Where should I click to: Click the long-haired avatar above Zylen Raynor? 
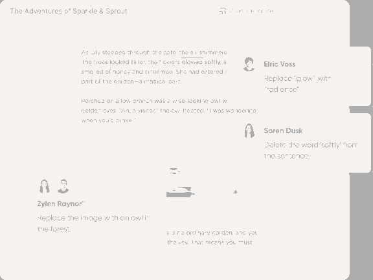(45, 186)
